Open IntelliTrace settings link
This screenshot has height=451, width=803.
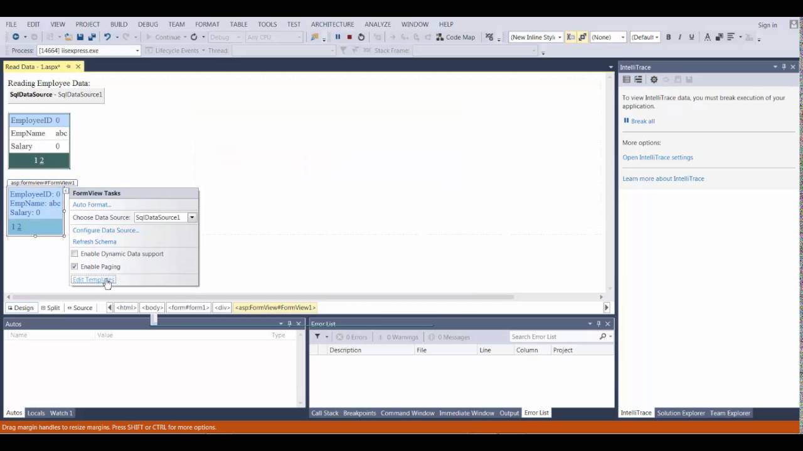click(657, 157)
